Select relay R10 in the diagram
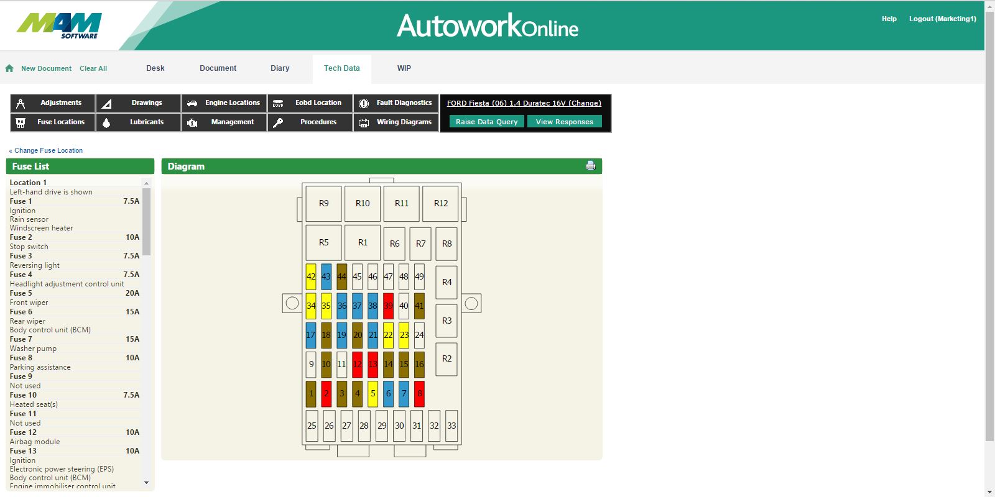Image resolution: width=995 pixels, height=497 pixels. point(363,203)
